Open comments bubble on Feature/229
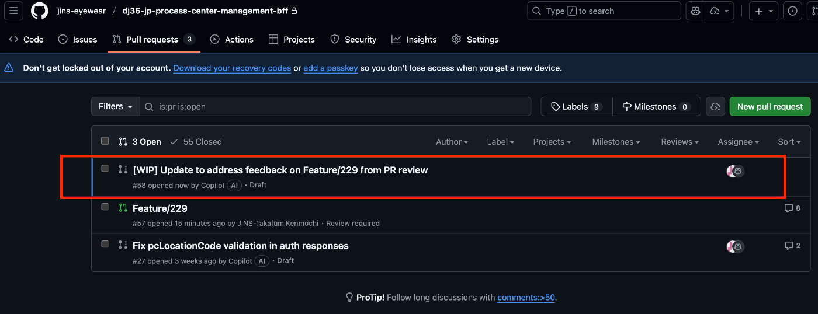818x314 pixels. 792,208
